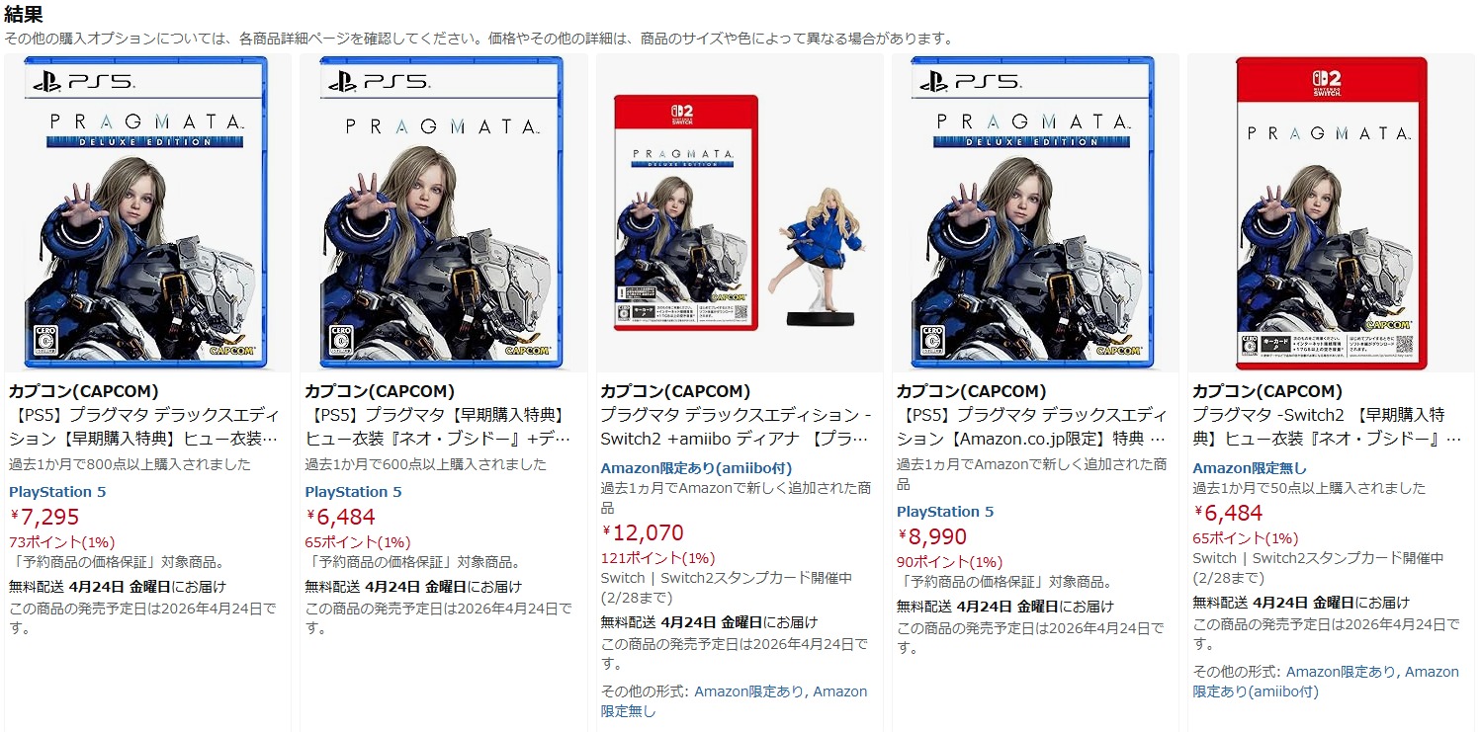The image size is (1481, 732).
Task: Open その他の形式 Amazon限定あり link in third item
Action: click(749, 691)
